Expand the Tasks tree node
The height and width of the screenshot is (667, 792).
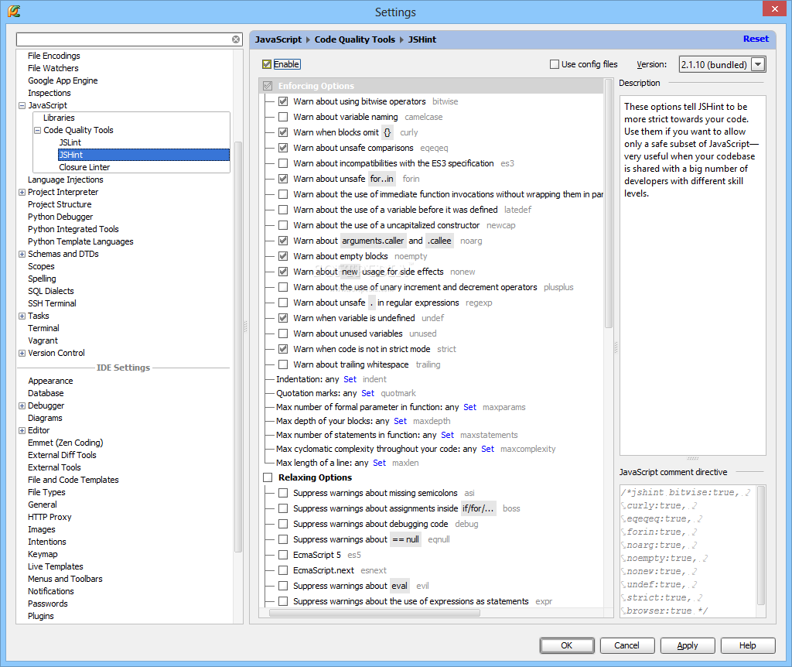click(x=22, y=316)
